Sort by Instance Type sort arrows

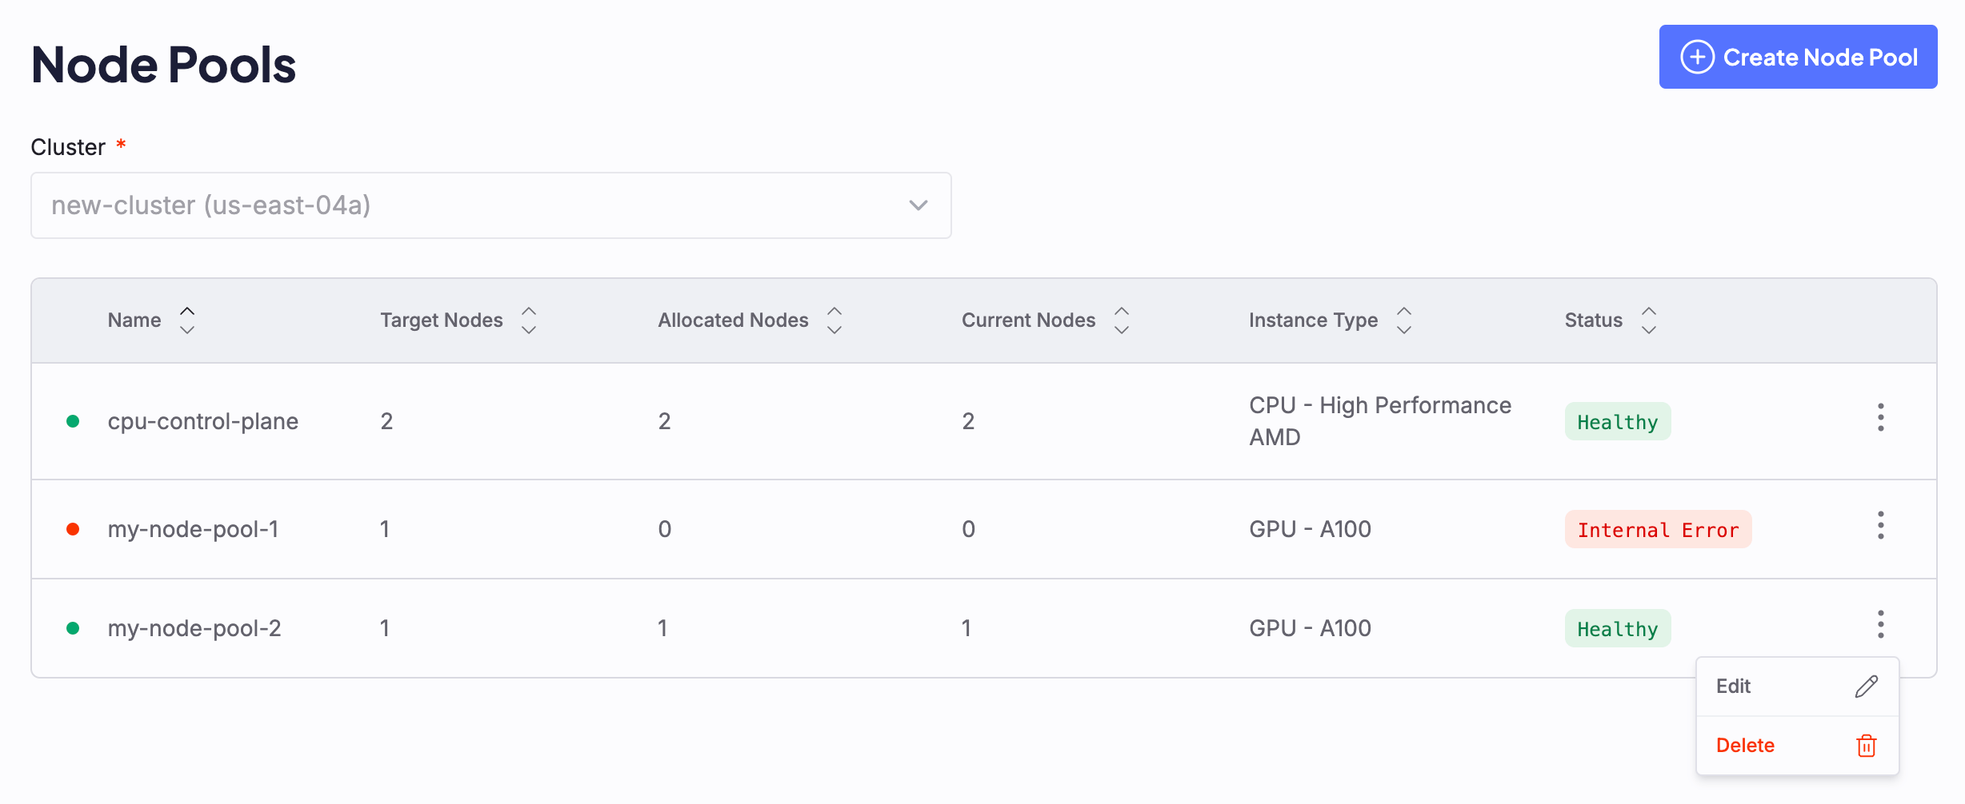1404,320
